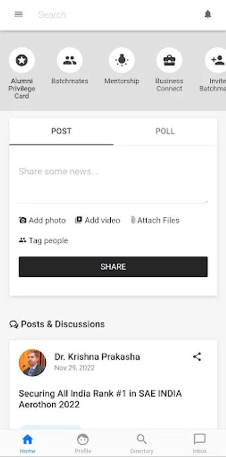Screen dimensions: 226x457
Task: Attach Files to the post
Action: 155,220
